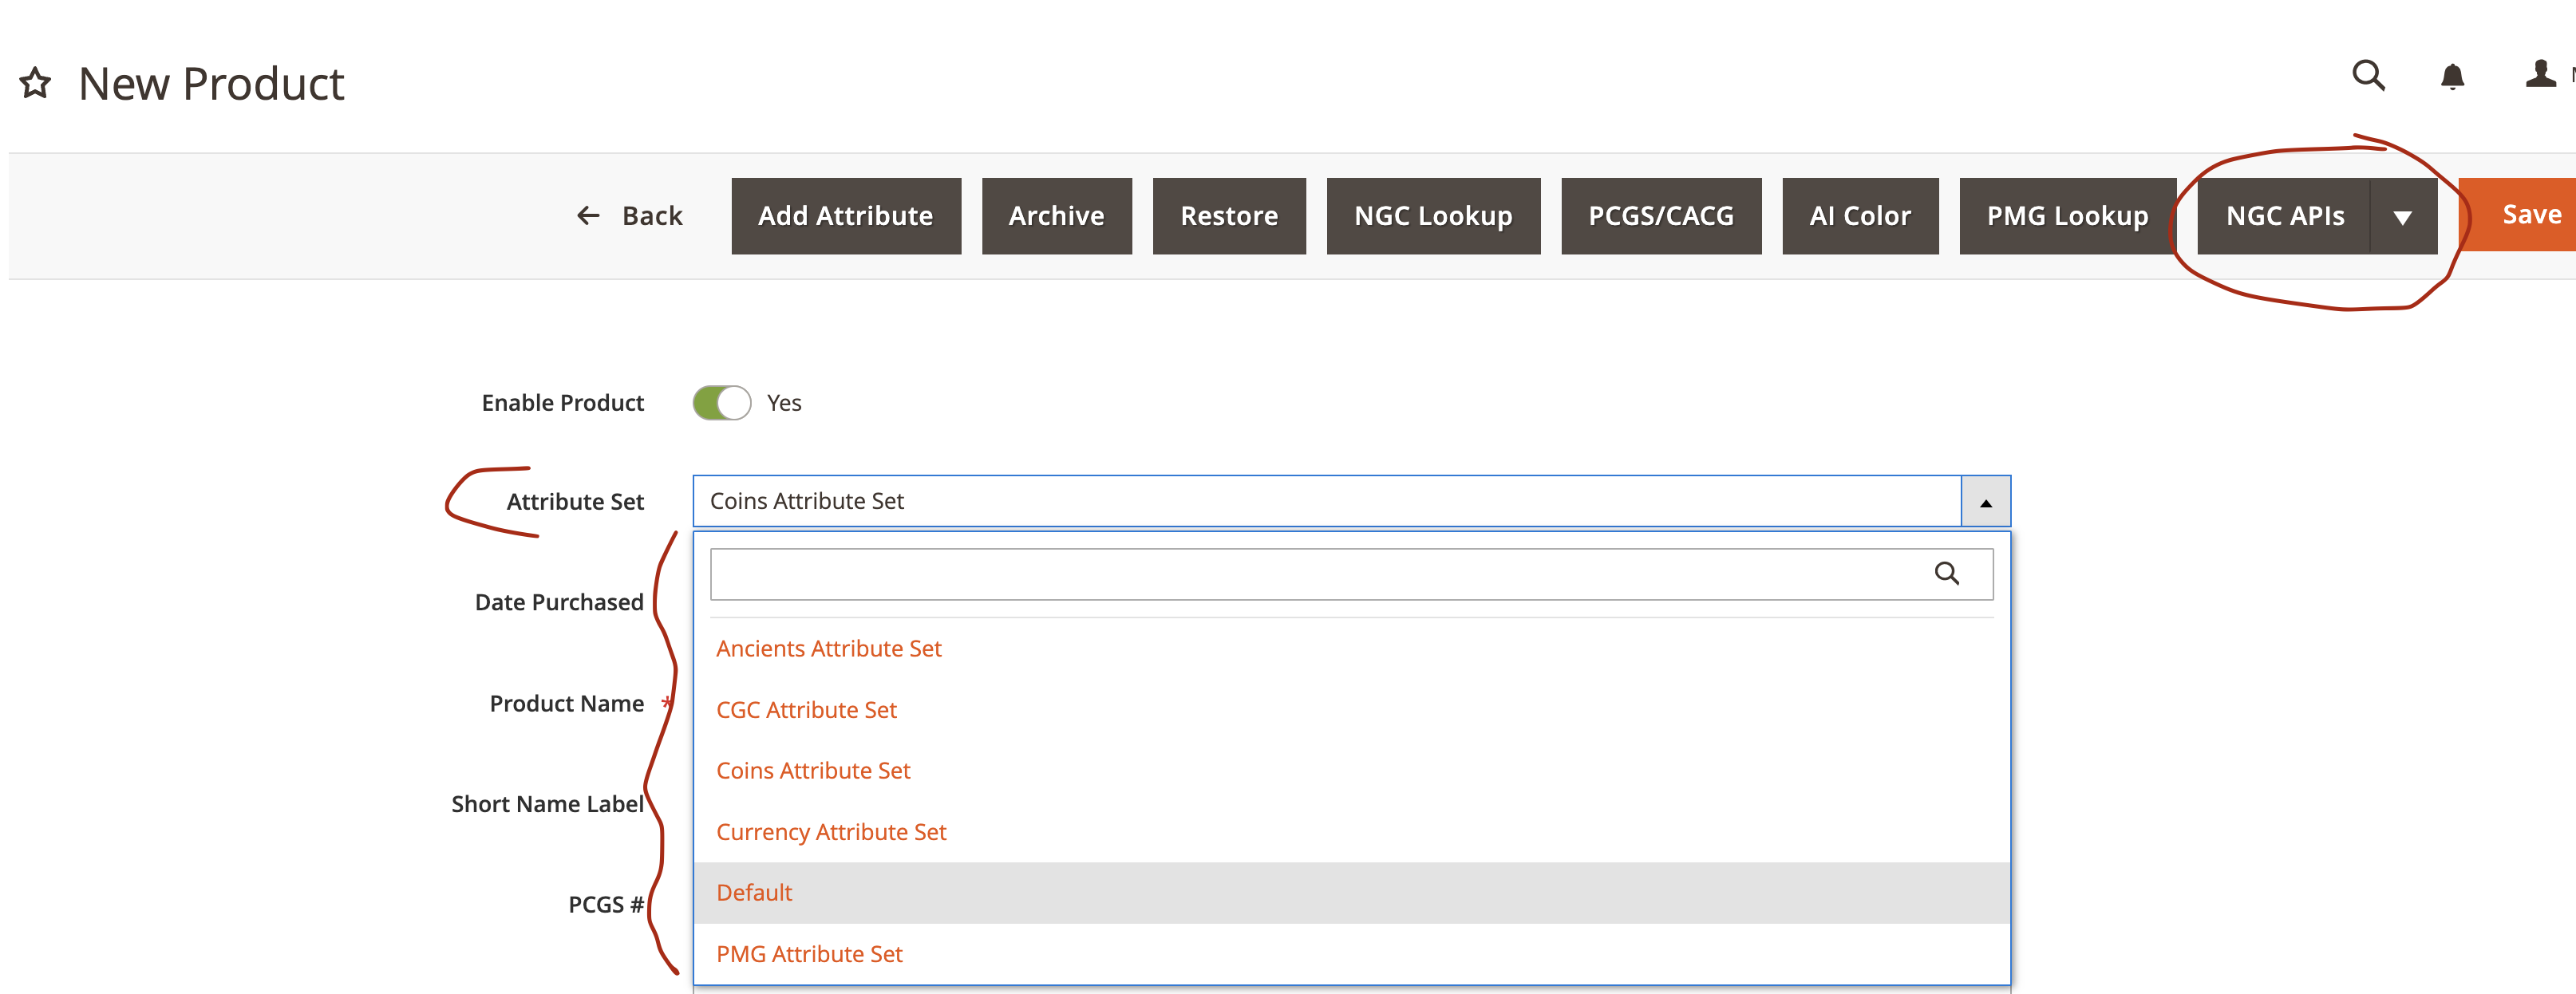The width and height of the screenshot is (2576, 994).
Task: Click the AI Color button
Action: [x=1859, y=217]
